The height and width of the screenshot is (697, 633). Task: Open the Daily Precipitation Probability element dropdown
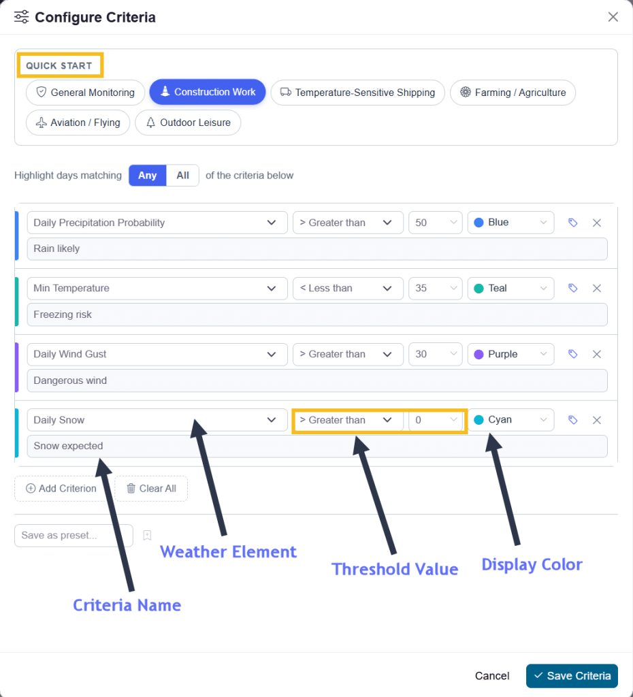pos(157,223)
